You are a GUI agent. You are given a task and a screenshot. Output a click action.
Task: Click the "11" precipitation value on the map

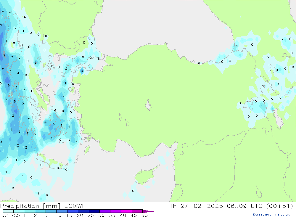pyautogui.click(x=44, y=136)
